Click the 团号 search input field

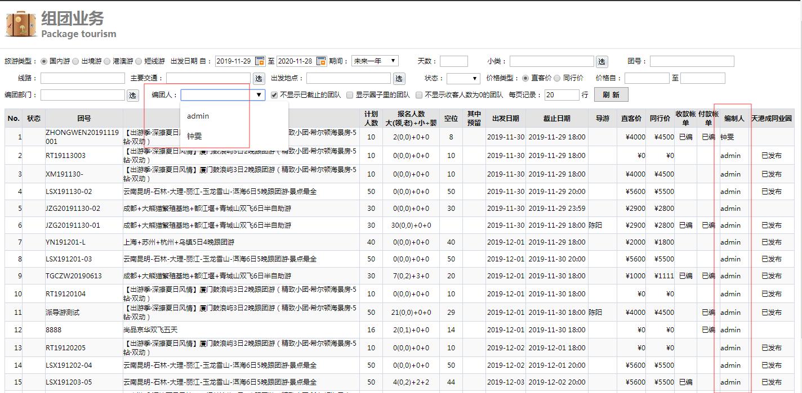point(692,61)
